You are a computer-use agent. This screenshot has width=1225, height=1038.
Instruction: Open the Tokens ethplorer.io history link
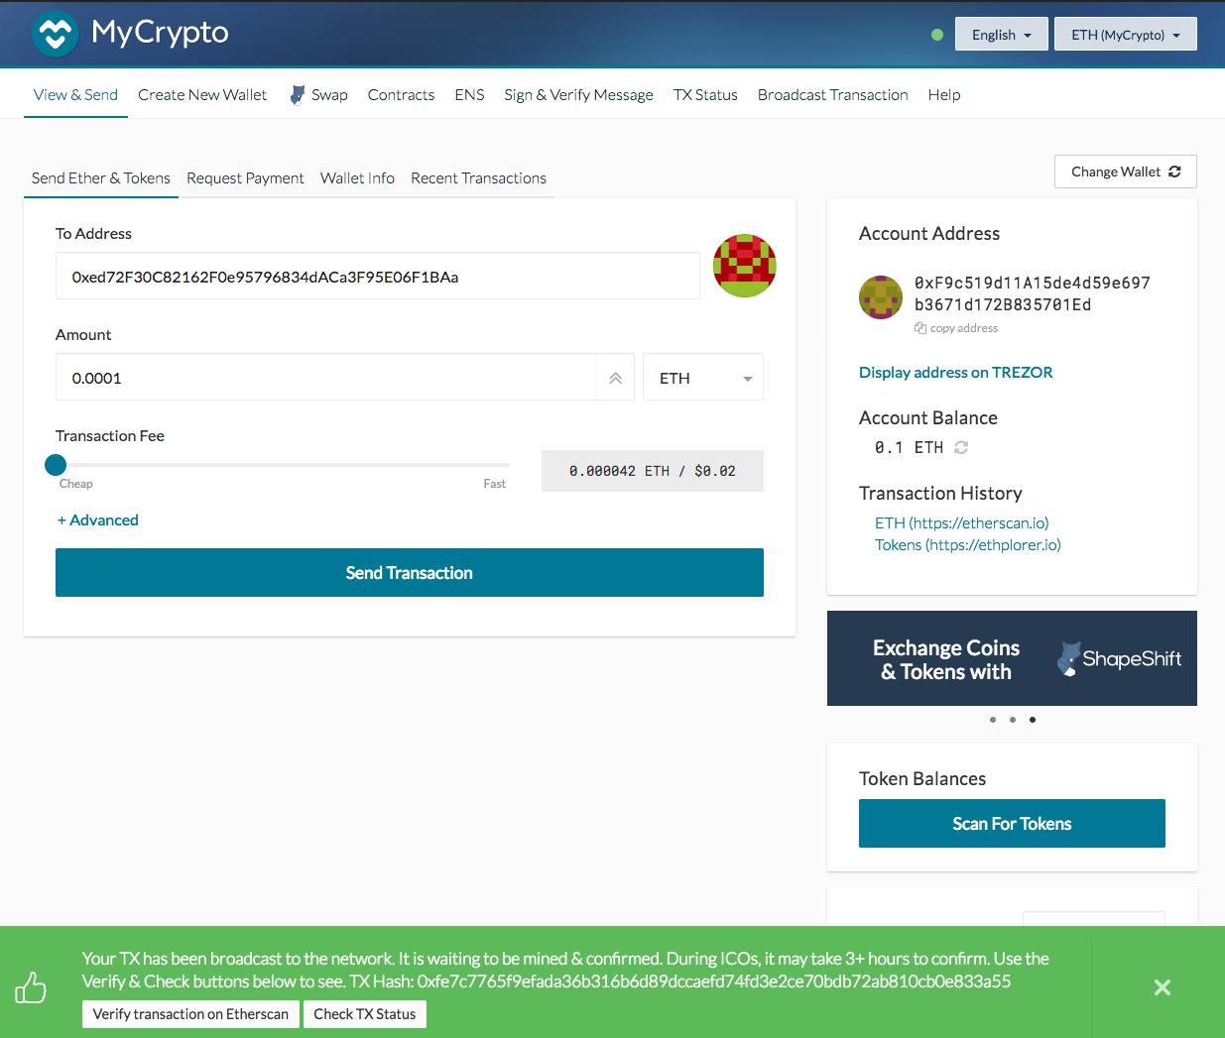968,545
